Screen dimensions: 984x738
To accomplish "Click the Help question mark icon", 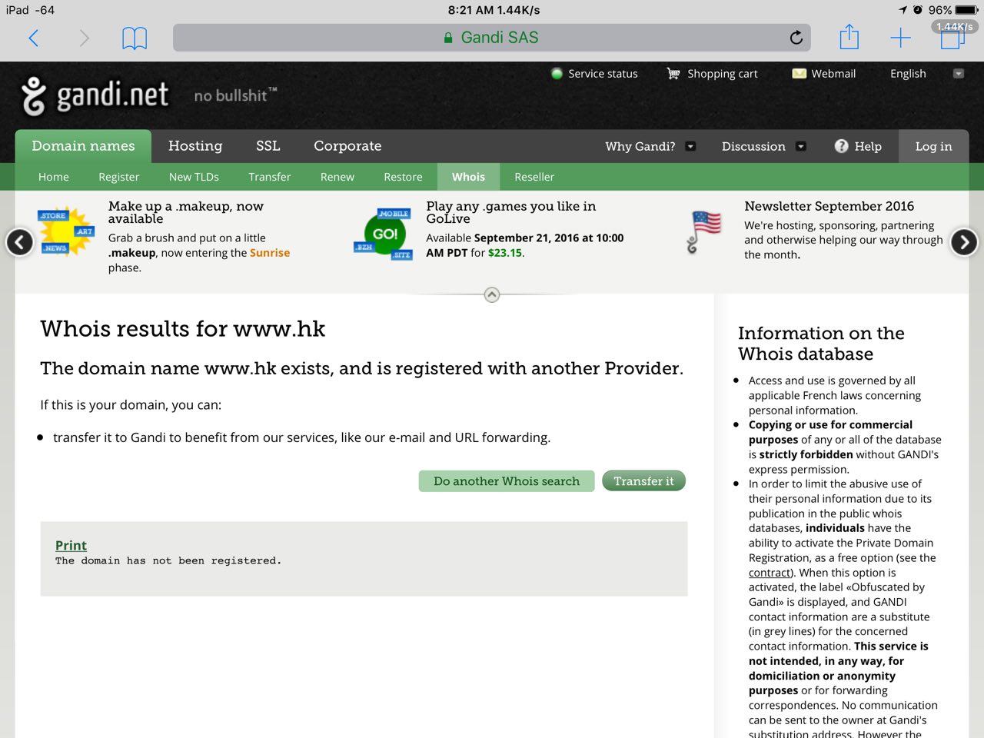I will tap(842, 146).
